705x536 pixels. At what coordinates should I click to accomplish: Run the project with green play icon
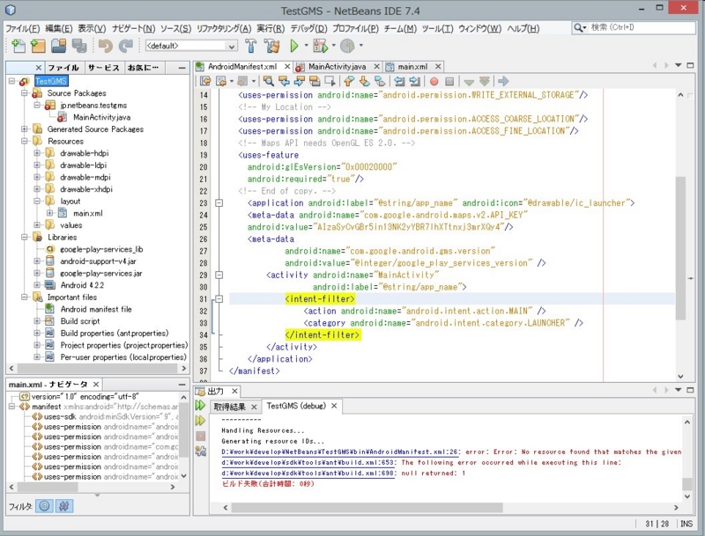294,46
